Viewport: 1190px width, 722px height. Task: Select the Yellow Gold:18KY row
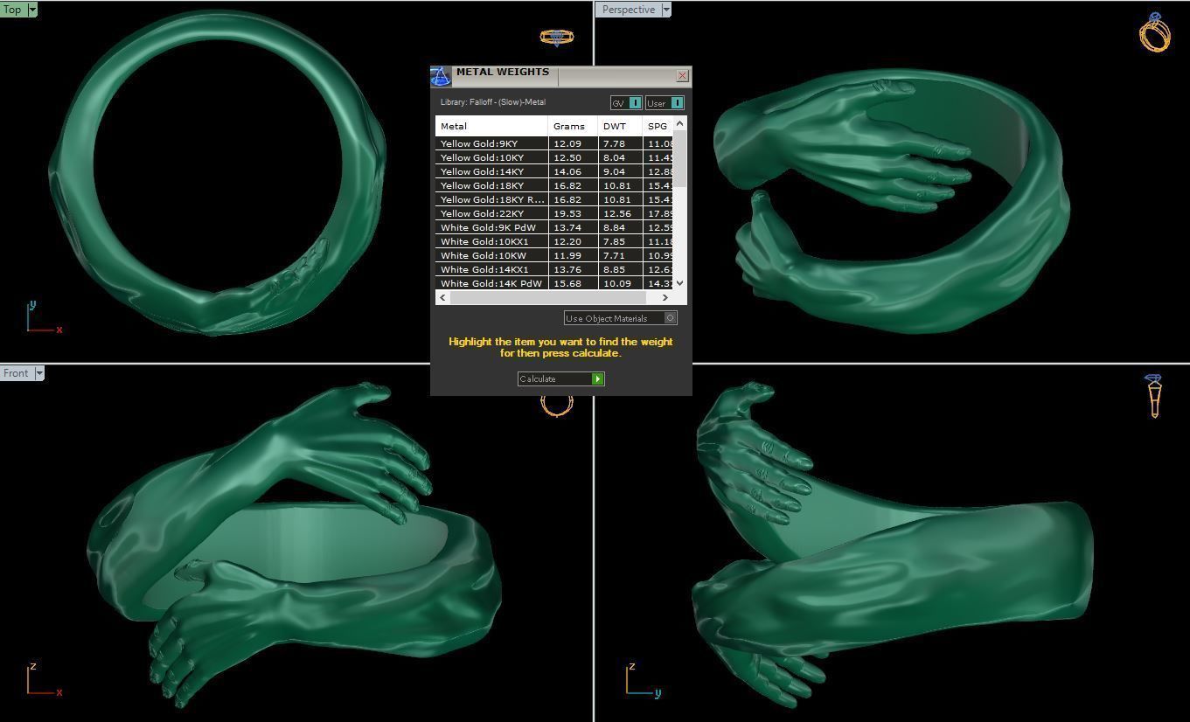(554, 185)
